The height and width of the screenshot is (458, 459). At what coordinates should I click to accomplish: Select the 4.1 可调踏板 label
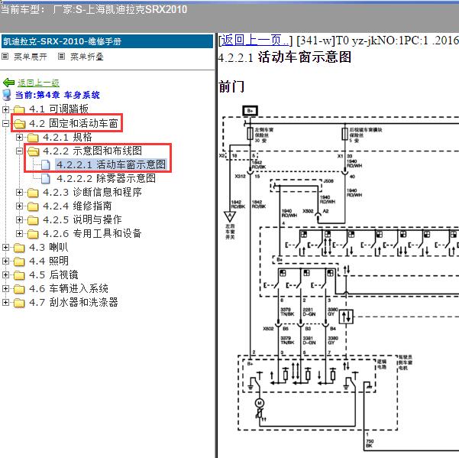pos(59,109)
